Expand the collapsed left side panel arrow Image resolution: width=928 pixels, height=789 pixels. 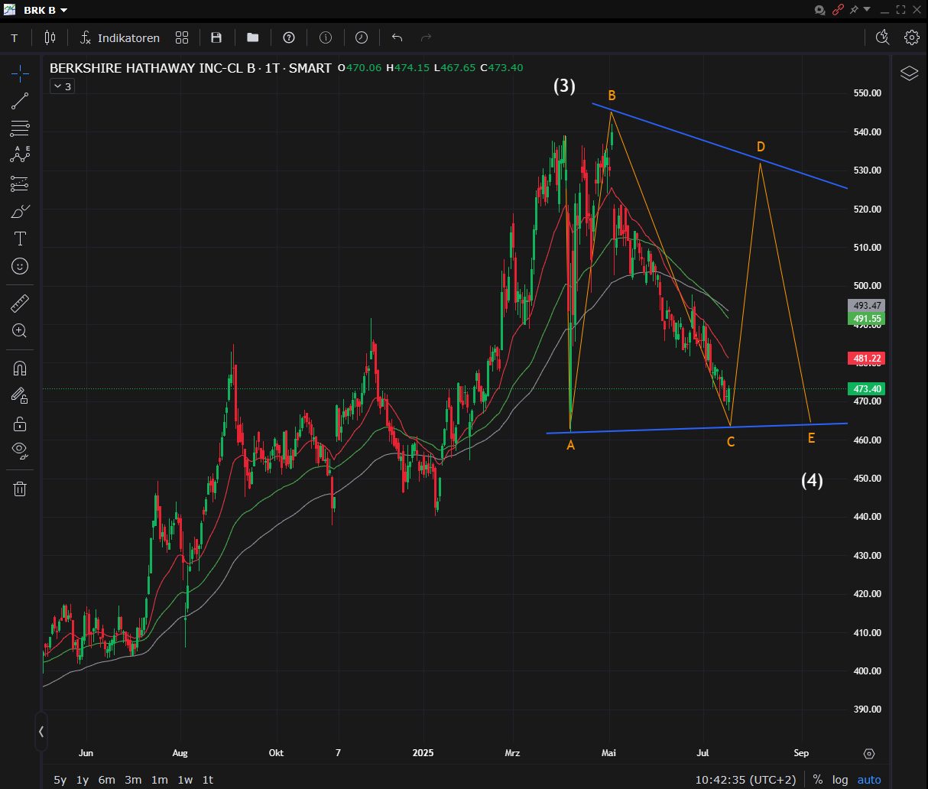pyautogui.click(x=41, y=731)
